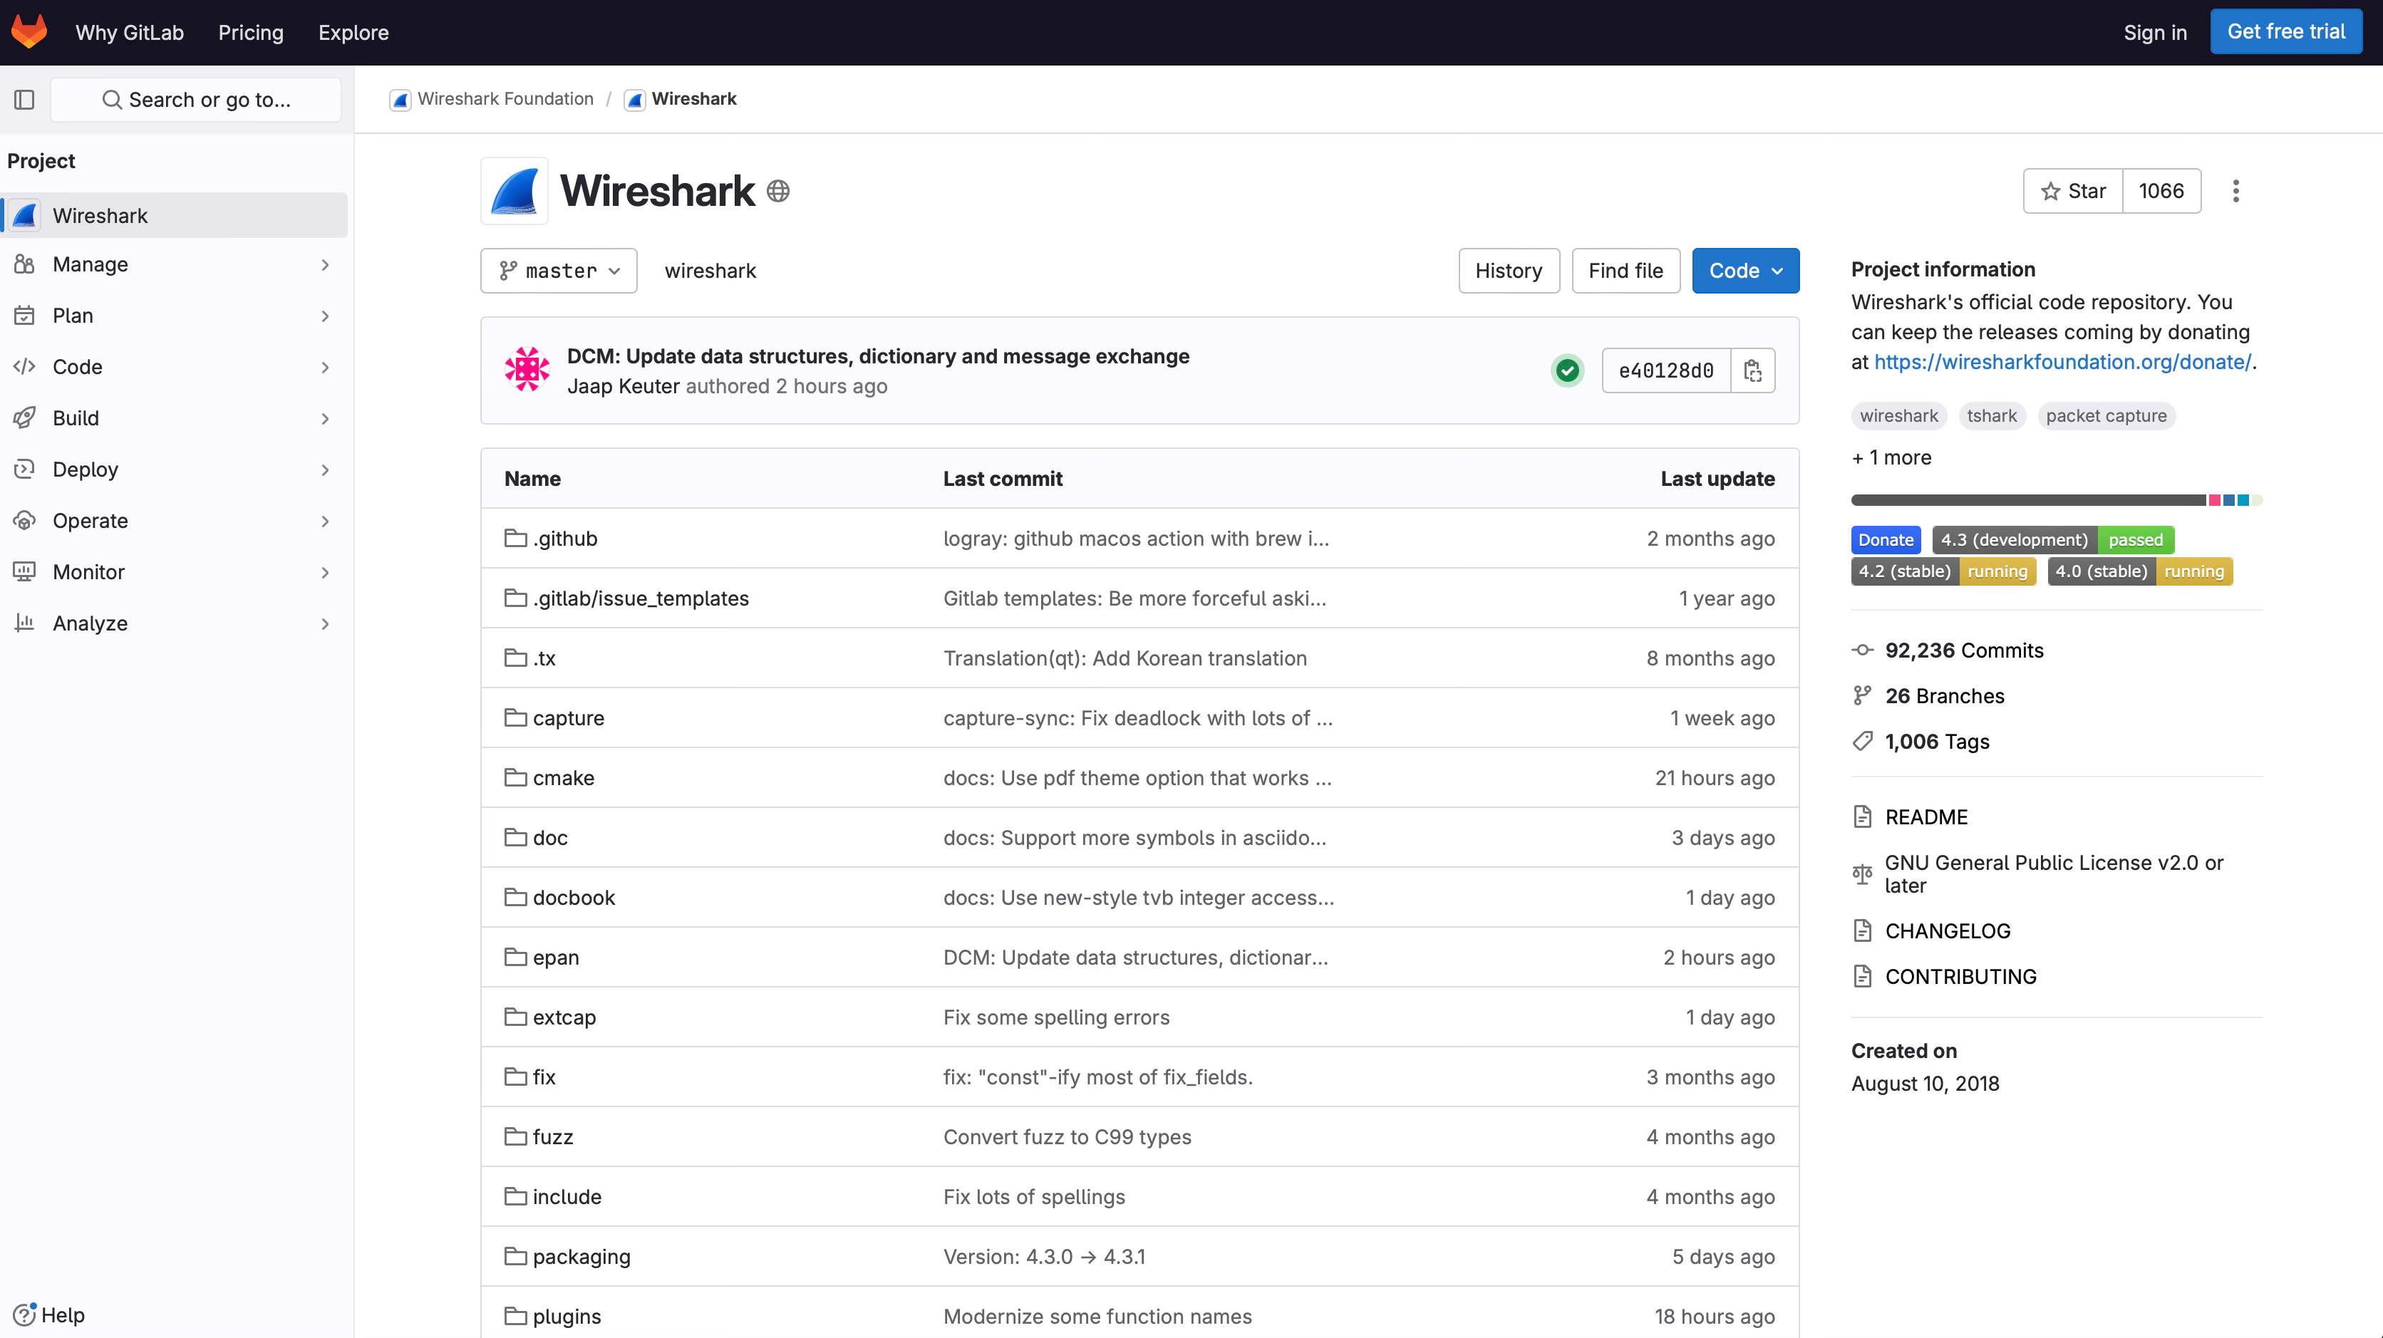Click Sign in at top right
The image size is (2383, 1338).
click(x=2156, y=32)
